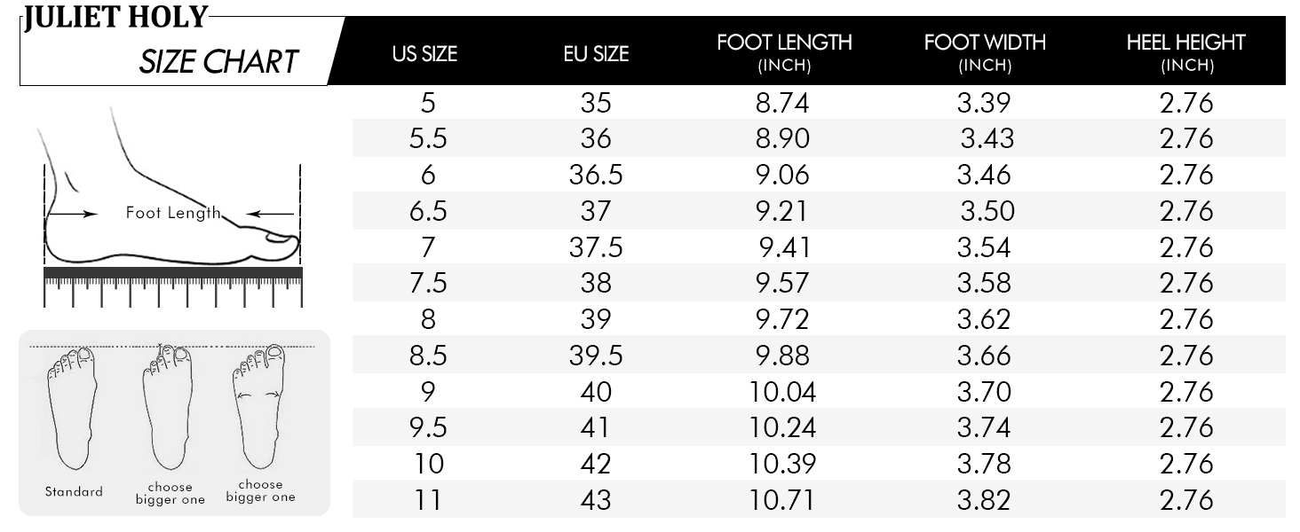Screen dimensions: 1300x532
Task: Select the Standard foot shape illustration
Action: point(75,421)
